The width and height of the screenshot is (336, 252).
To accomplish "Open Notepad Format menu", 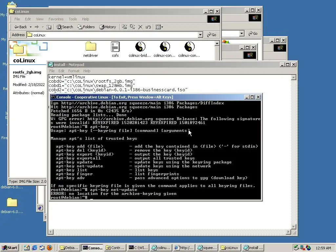I will point(74,71).
